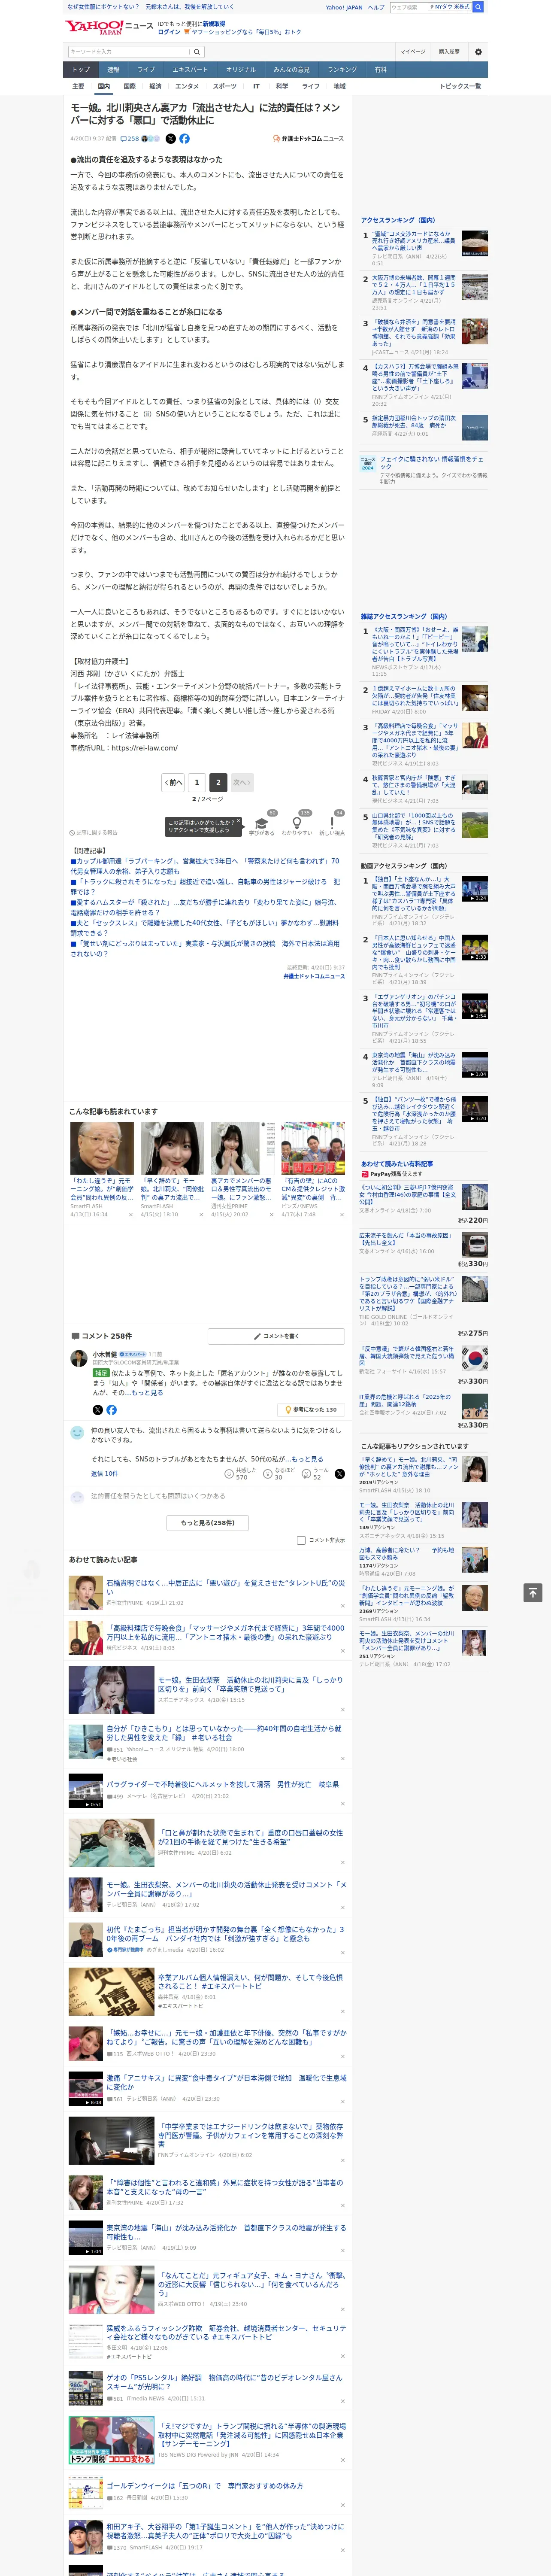Click the フェイクに騙されない 情報習慣をチェック link

pos(431,463)
